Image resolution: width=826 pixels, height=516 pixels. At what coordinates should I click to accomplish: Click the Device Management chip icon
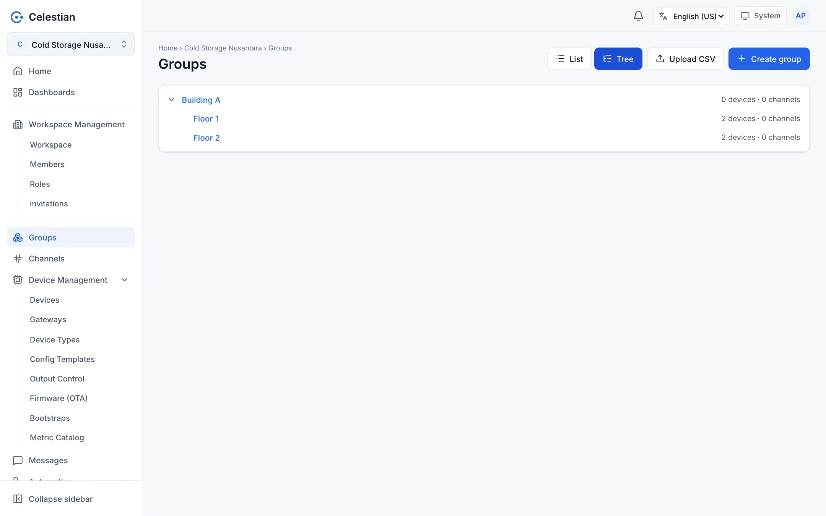click(18, 280)
